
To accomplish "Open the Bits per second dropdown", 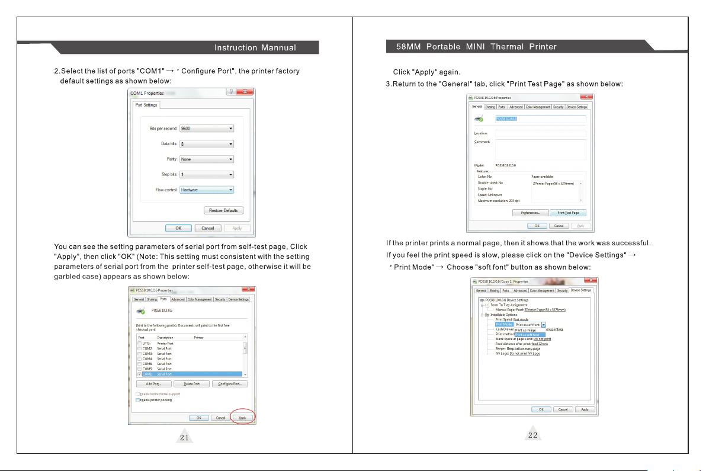I will [x=207, y=129].
